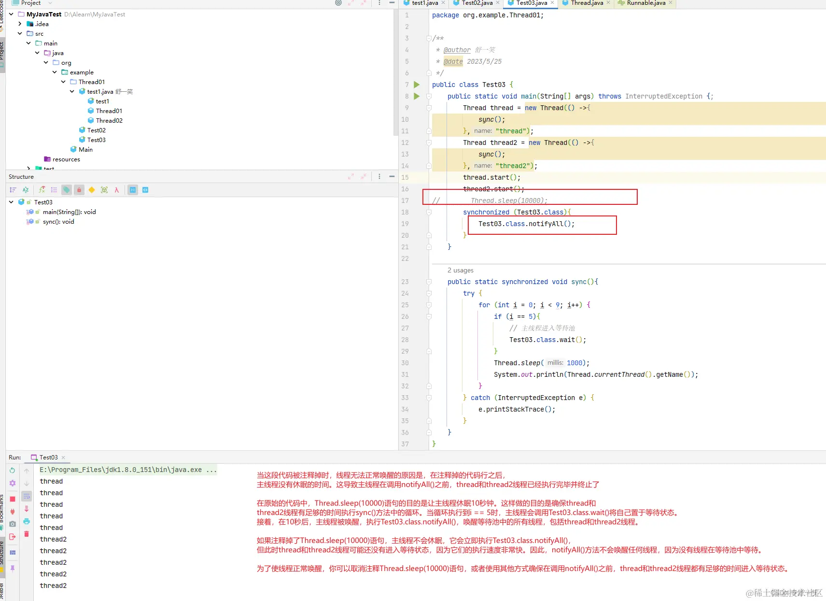826x601 pixels.
Task: Click the run gutter arrow beside main method
Action: tap(417, 96)
